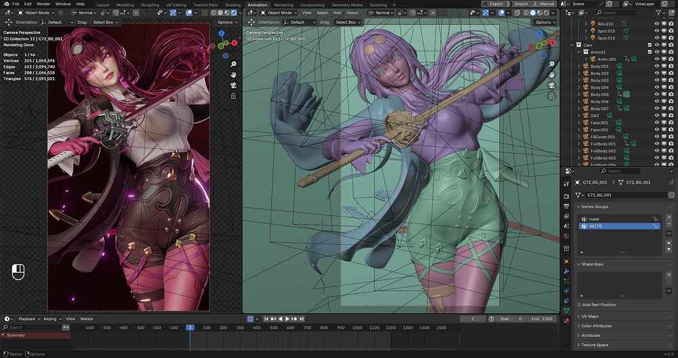678x358 pixels.
Task: Enable Add Rest Position checkbox
Action: tap(580, 305)
